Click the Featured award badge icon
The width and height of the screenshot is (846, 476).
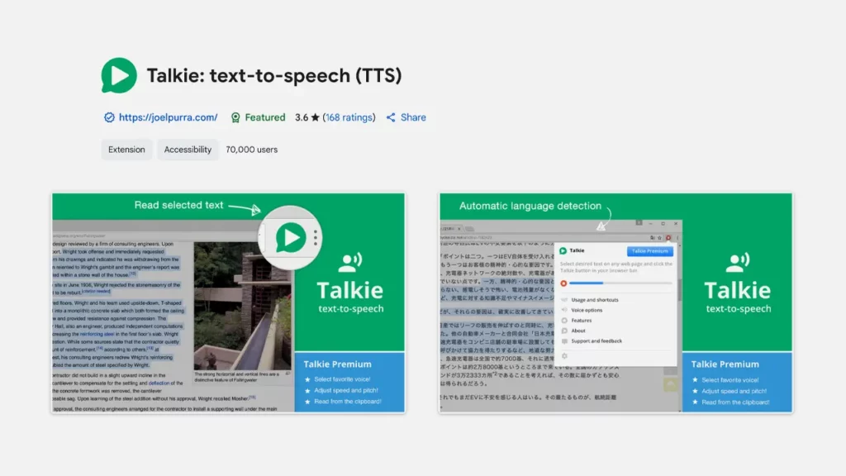(x=235, y=117)
